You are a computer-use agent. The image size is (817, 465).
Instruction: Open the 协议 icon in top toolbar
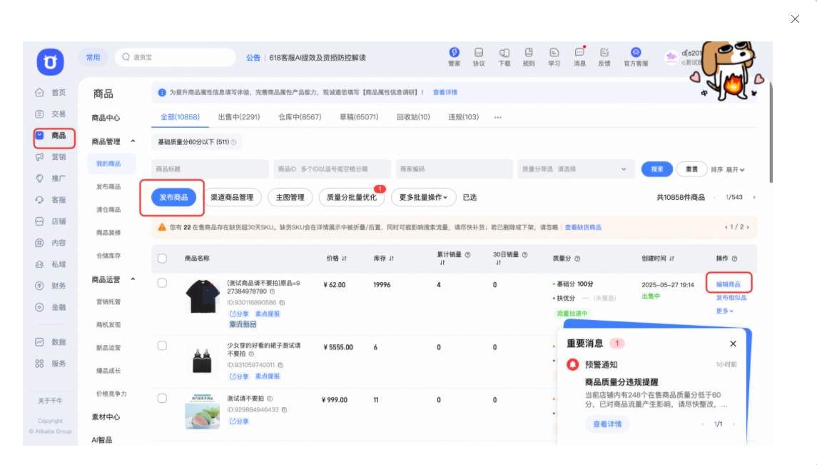478,56
